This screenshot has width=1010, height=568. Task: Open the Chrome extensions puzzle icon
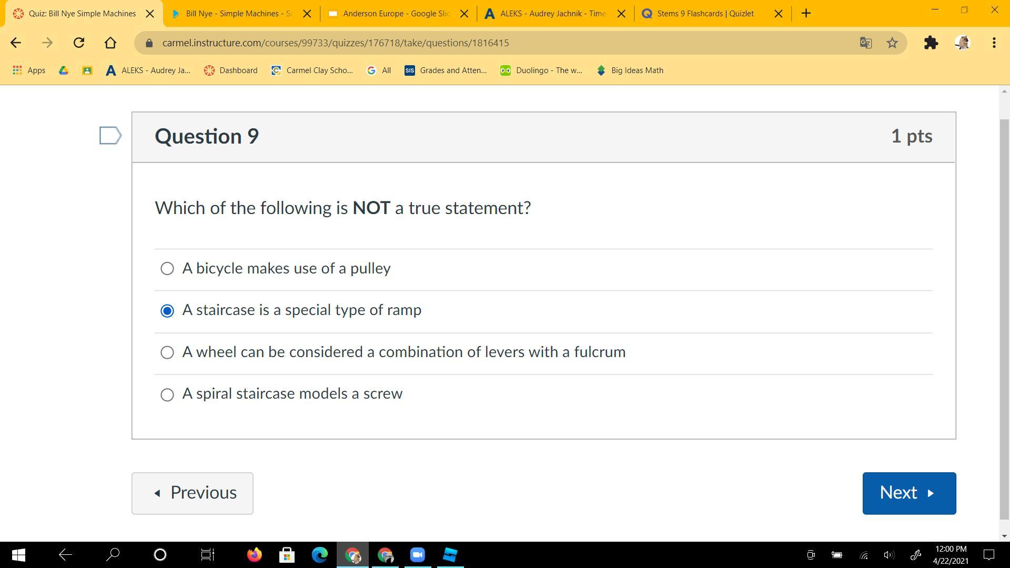click(931, 43)
